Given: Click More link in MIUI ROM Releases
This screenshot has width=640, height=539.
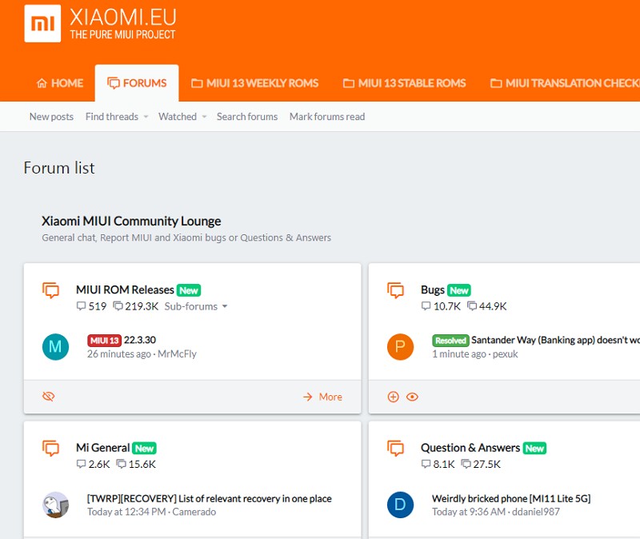Looking at the screenshot, I should tap(330, 397).
